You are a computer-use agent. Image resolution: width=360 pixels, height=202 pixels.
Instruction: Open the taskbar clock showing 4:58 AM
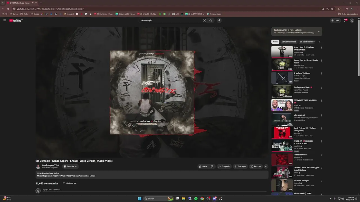coord(350,199)
